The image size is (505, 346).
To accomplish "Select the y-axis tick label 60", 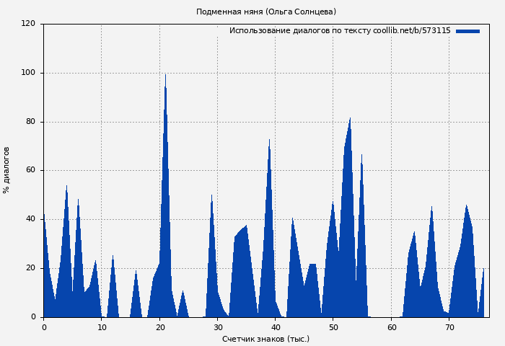I will [30, 171].
